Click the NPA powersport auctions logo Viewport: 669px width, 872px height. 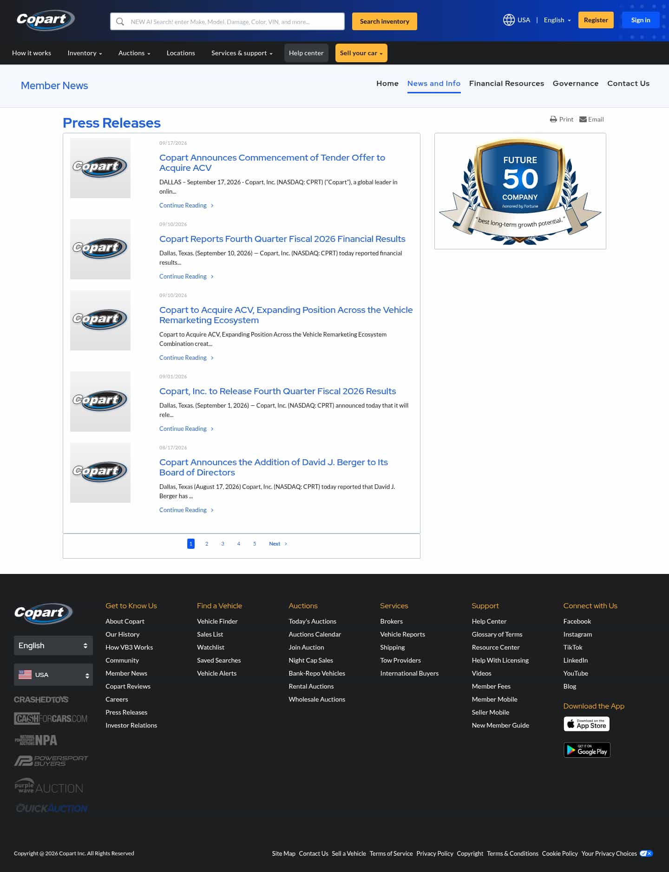[x=36, y=740]
